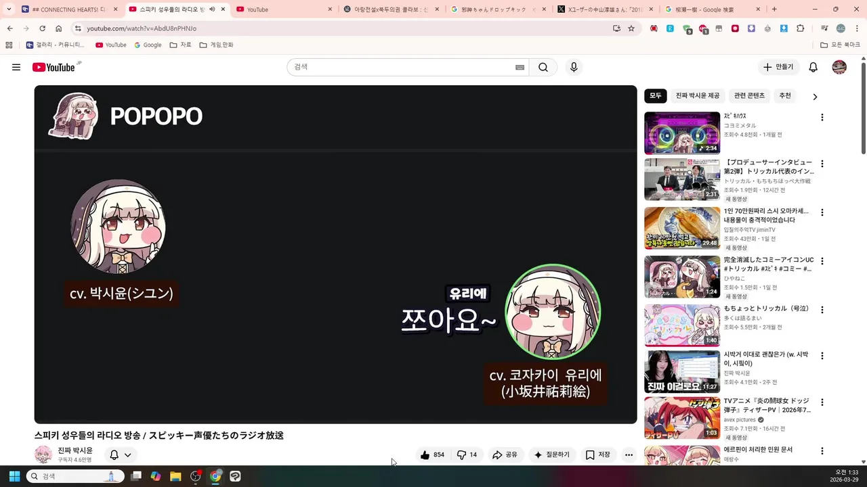Go back in browser history
The image size is (867, 487).
pos(9,28)
